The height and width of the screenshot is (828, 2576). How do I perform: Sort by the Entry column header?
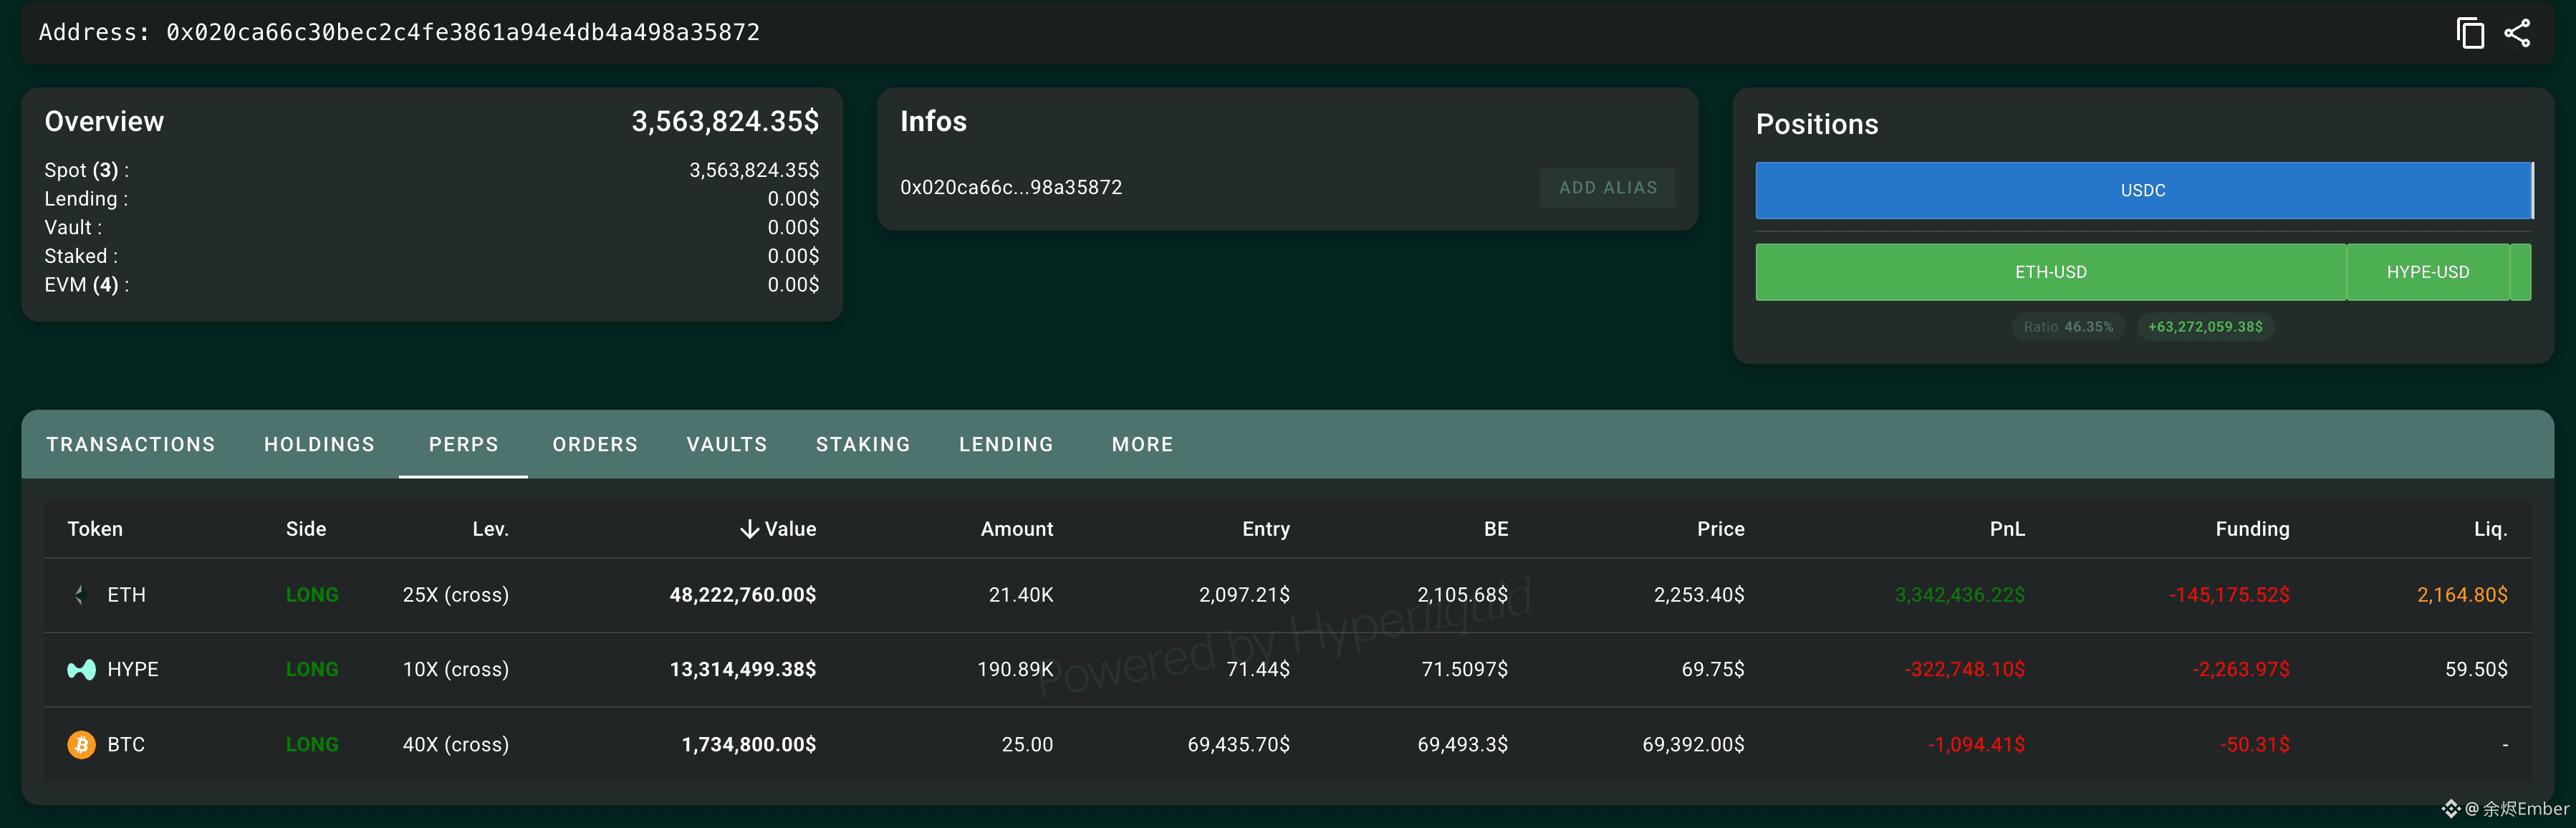point(1266,529)
